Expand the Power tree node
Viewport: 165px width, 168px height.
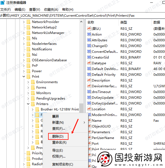tap(24, 71)
